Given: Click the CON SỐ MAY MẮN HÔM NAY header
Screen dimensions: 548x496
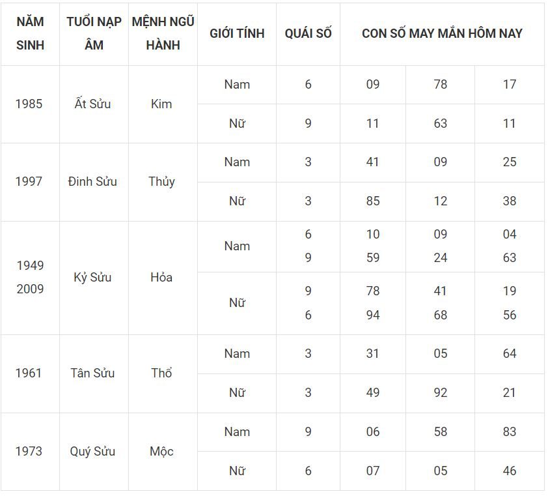Looking at the screenshot, I should pos(442,33).
